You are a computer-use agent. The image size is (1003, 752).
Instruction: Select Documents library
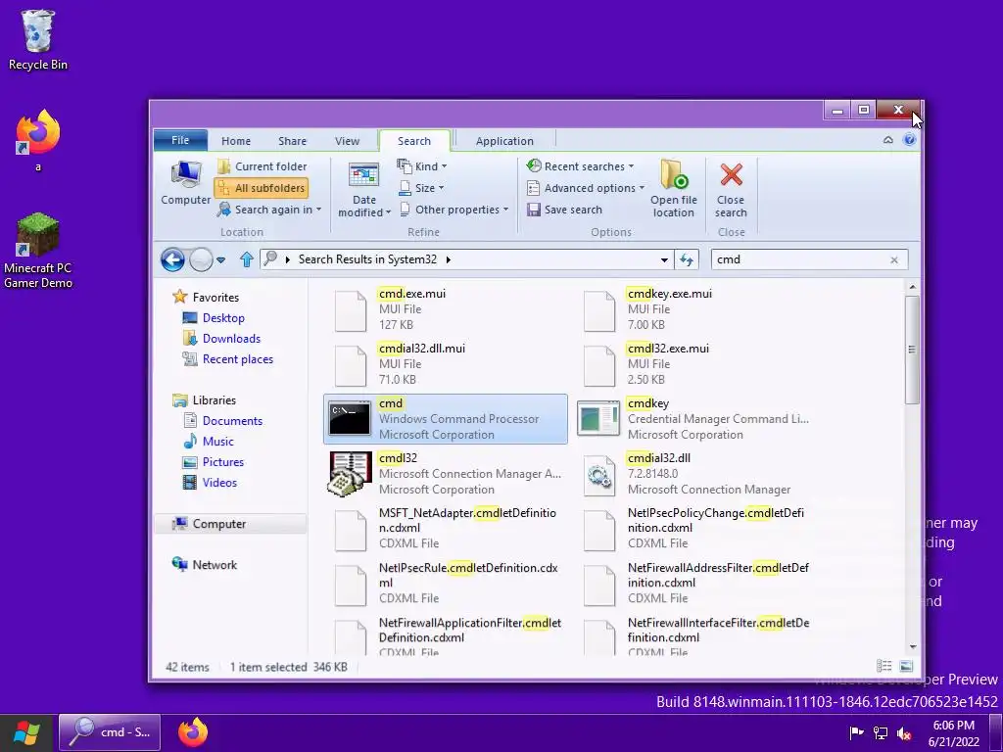point(232,421)
